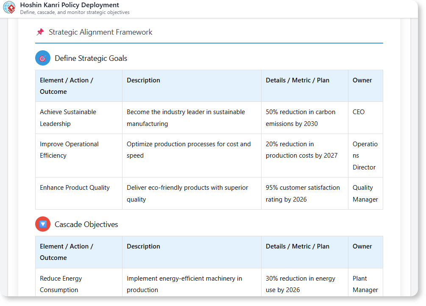Click the Details / Metric / Plan header cell
Screen dimensions: 426x306
pyautogui.click(x=298, y=80)
